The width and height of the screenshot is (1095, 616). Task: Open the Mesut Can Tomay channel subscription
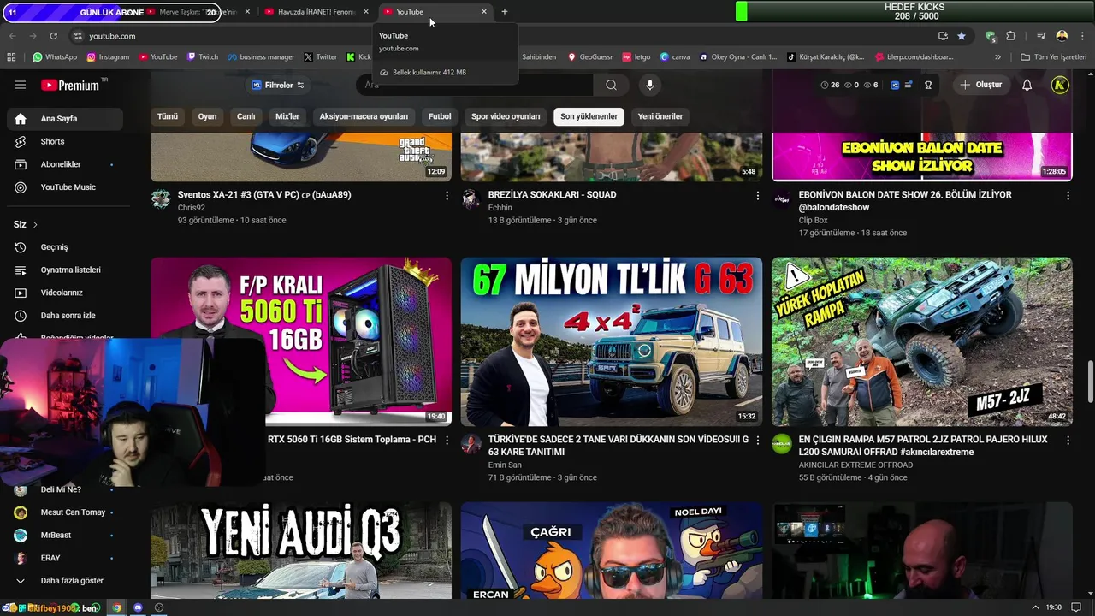pos(65,512)
